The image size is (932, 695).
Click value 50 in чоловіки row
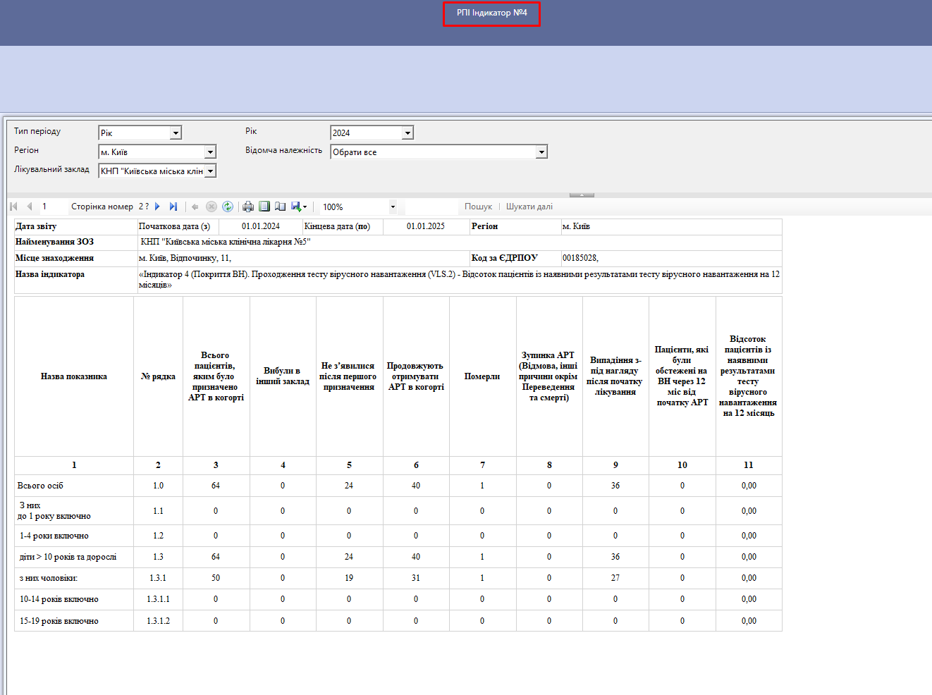[216, 578]
